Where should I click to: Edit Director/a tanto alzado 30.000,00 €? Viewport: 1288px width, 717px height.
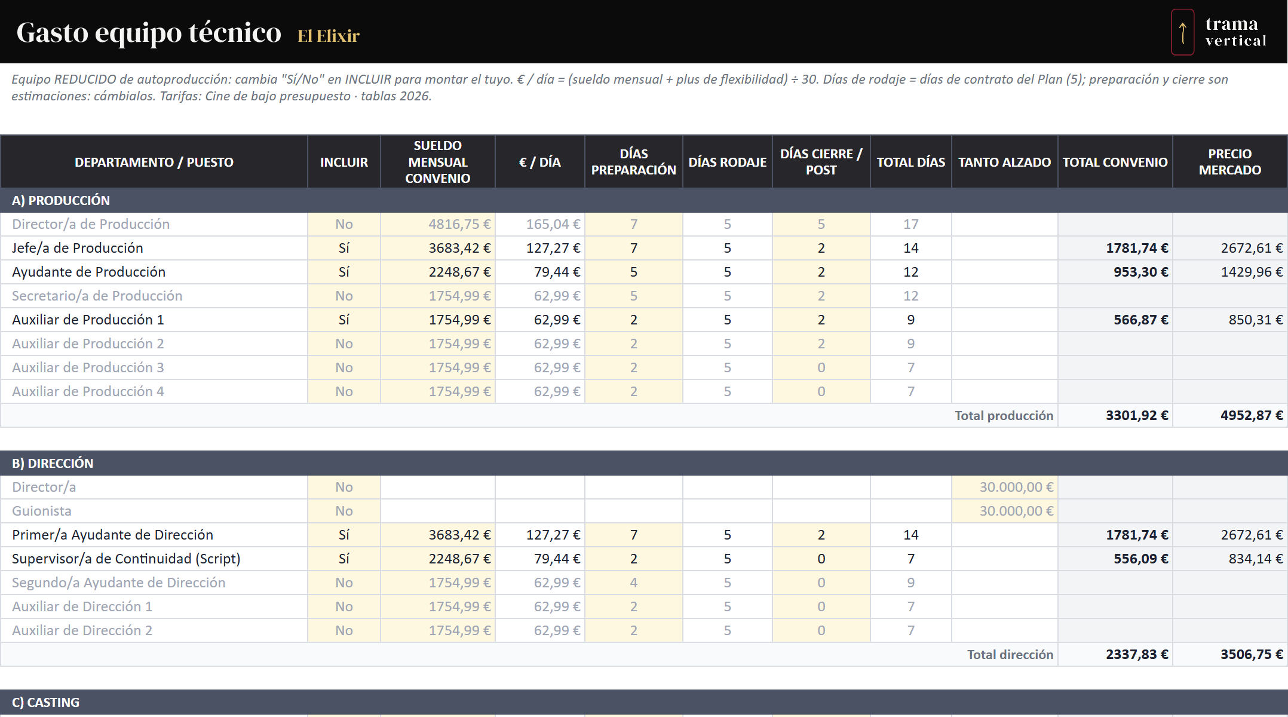[x=1005, y=487]
